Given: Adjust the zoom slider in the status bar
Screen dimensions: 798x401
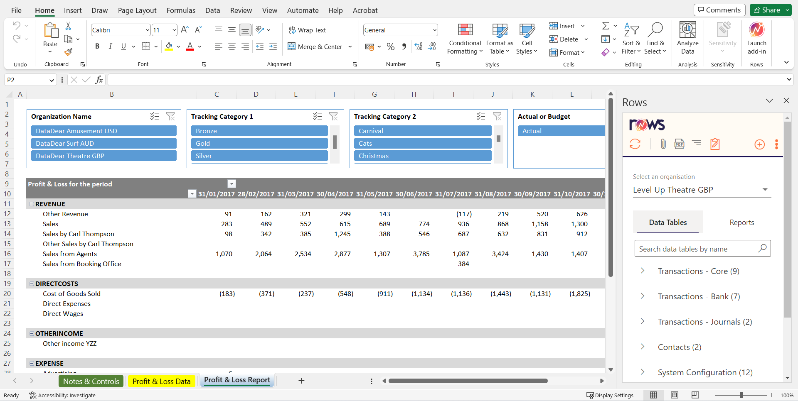Looking at the screenshot, I should (742, 395).
